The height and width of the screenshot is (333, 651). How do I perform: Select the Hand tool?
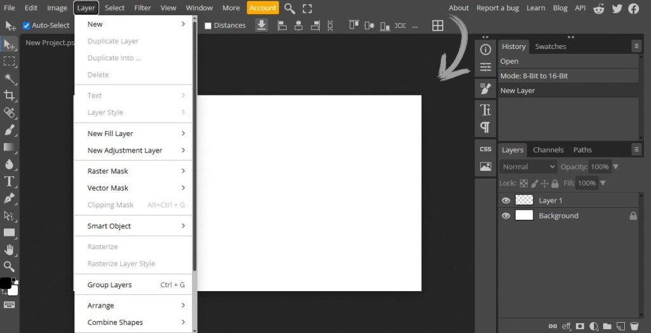[10, 250]
